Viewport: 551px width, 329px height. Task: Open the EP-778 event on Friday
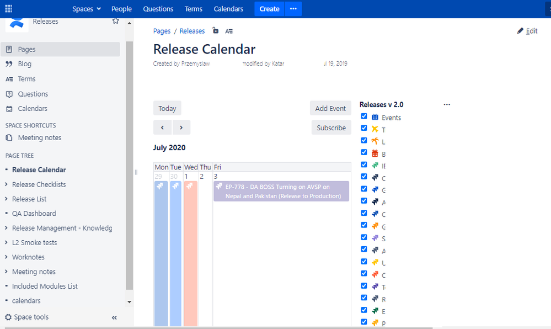click(x=281, y=192)
